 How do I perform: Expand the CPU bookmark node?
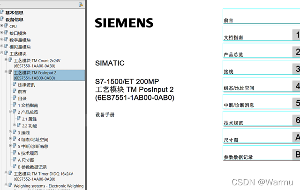click(2, 25)
